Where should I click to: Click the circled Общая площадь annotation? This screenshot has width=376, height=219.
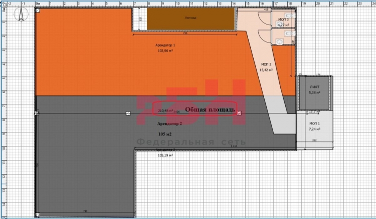coord(210,109)
